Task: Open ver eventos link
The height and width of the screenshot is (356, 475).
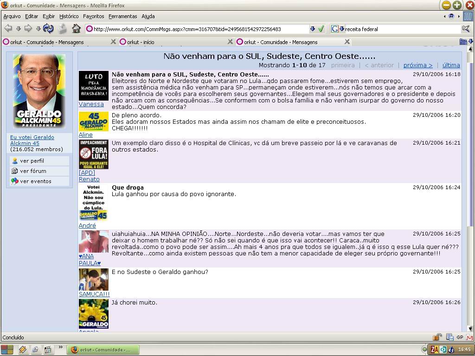Action: [35, 181]
